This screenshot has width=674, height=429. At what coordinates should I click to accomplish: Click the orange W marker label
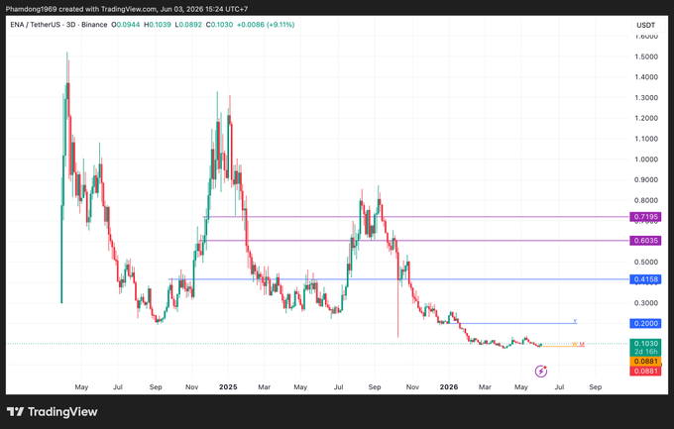tap(575, 345)
